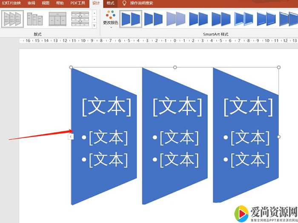Open the PDF工具 tab
Screen dimensions: 298x223
pyautogui.click(x=78, y=3)
